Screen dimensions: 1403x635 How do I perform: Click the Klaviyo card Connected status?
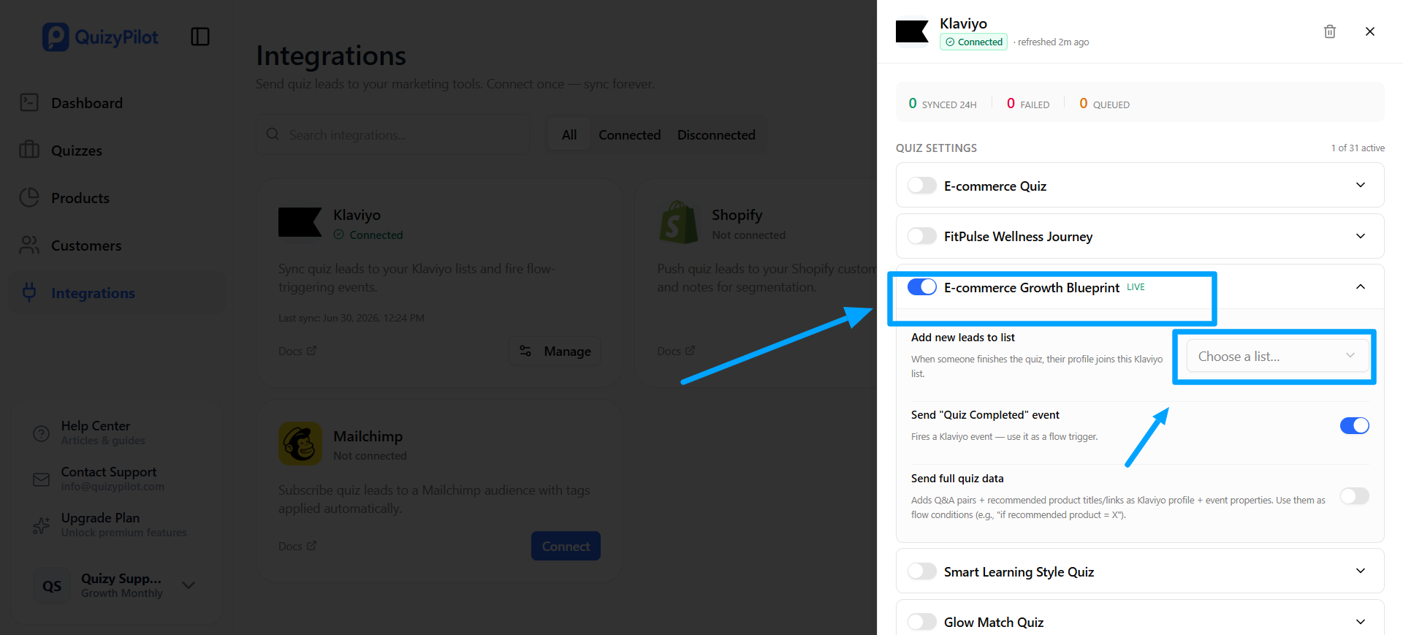[x=368, y=235]
